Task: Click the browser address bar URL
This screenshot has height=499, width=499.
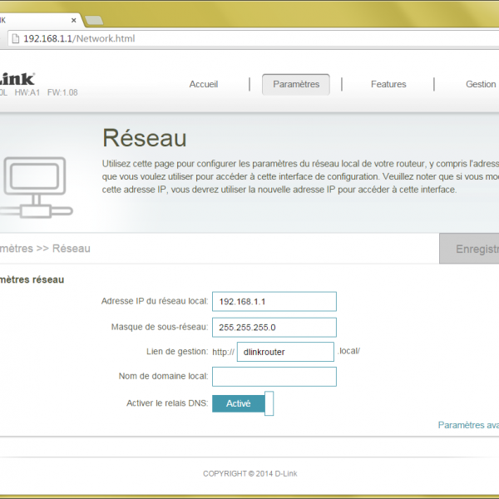Action: [79, 39]
